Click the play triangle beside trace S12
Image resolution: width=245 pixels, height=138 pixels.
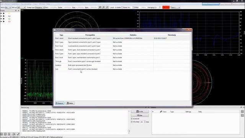coord(4,16)
